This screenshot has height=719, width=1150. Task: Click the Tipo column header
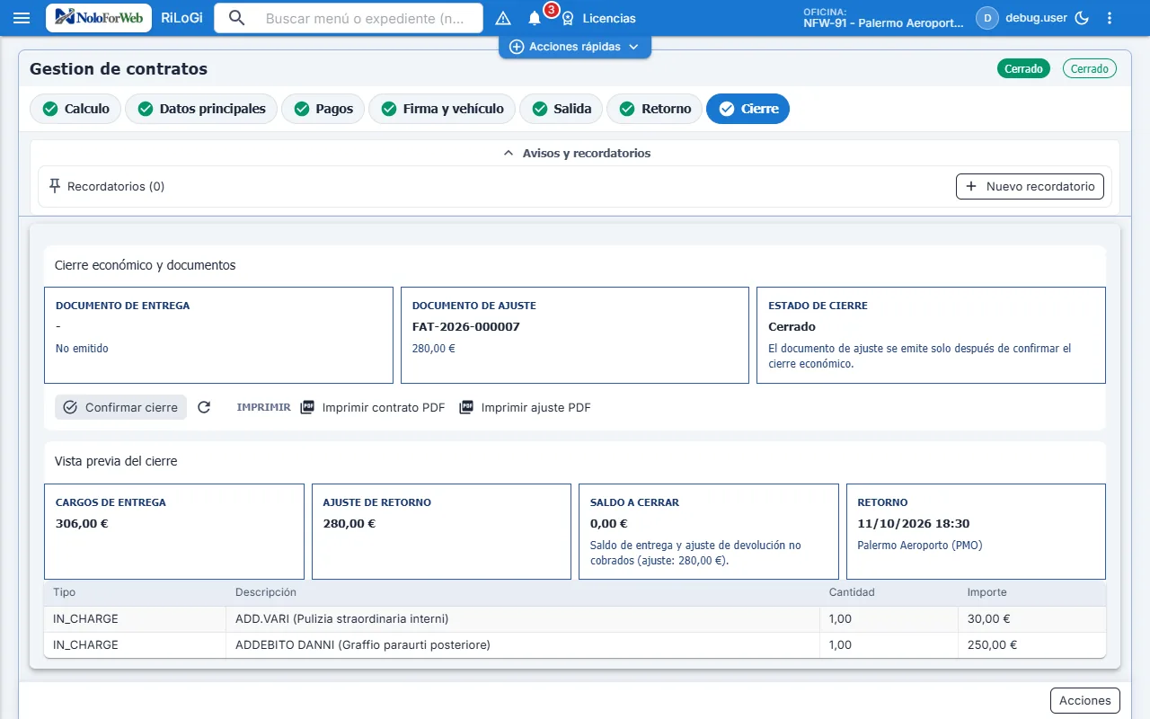(x=65, y=592)
